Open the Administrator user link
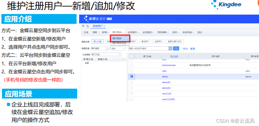The height and width of the screenshot is (126, 259). pyautogui.click(x=169, y=65)
